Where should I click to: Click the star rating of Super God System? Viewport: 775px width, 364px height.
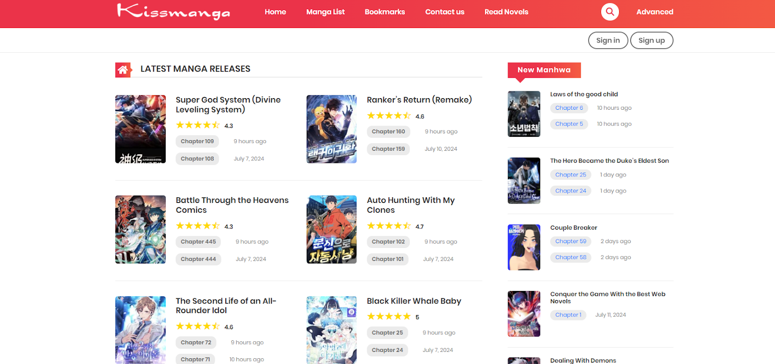(x=198, y=125)
